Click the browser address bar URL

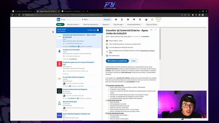tap(64, 15)
